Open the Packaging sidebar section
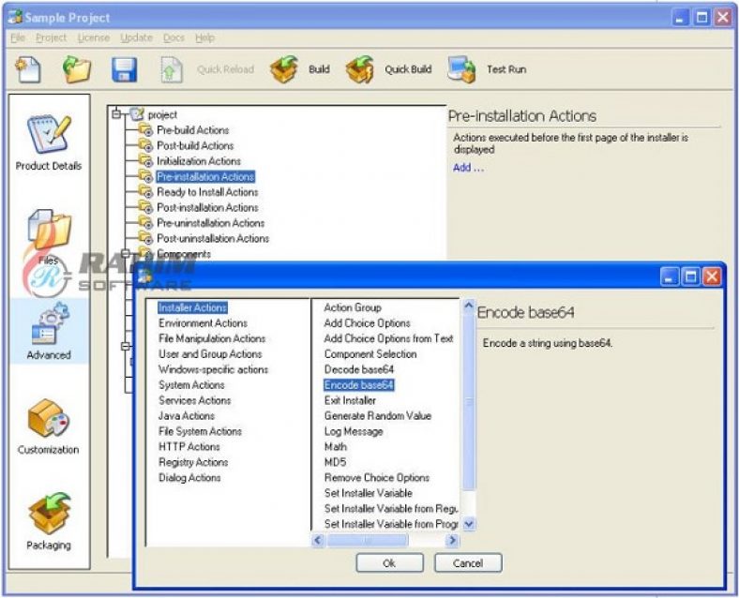The height and width of the screenshot is (598, 739). coord(49,521)
